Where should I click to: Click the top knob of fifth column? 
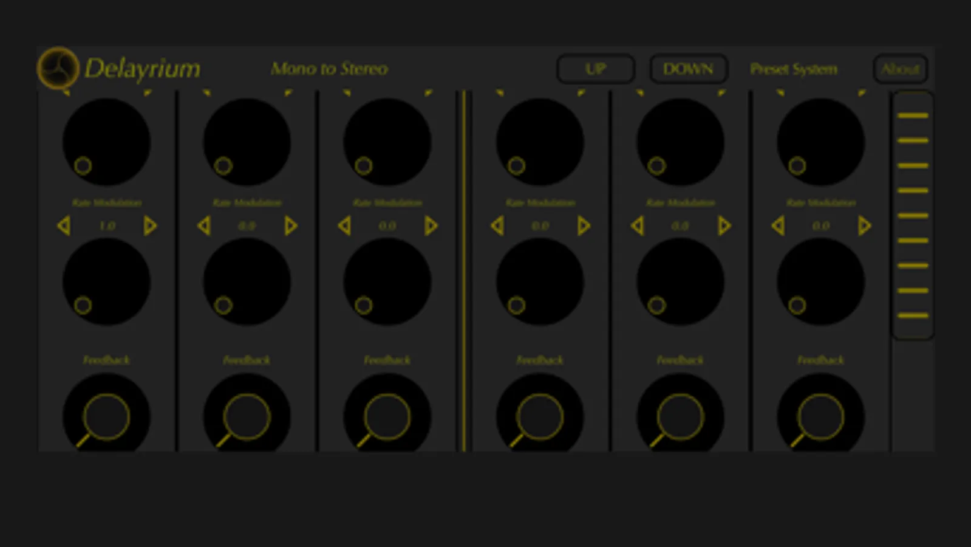[x=680, y=142]
